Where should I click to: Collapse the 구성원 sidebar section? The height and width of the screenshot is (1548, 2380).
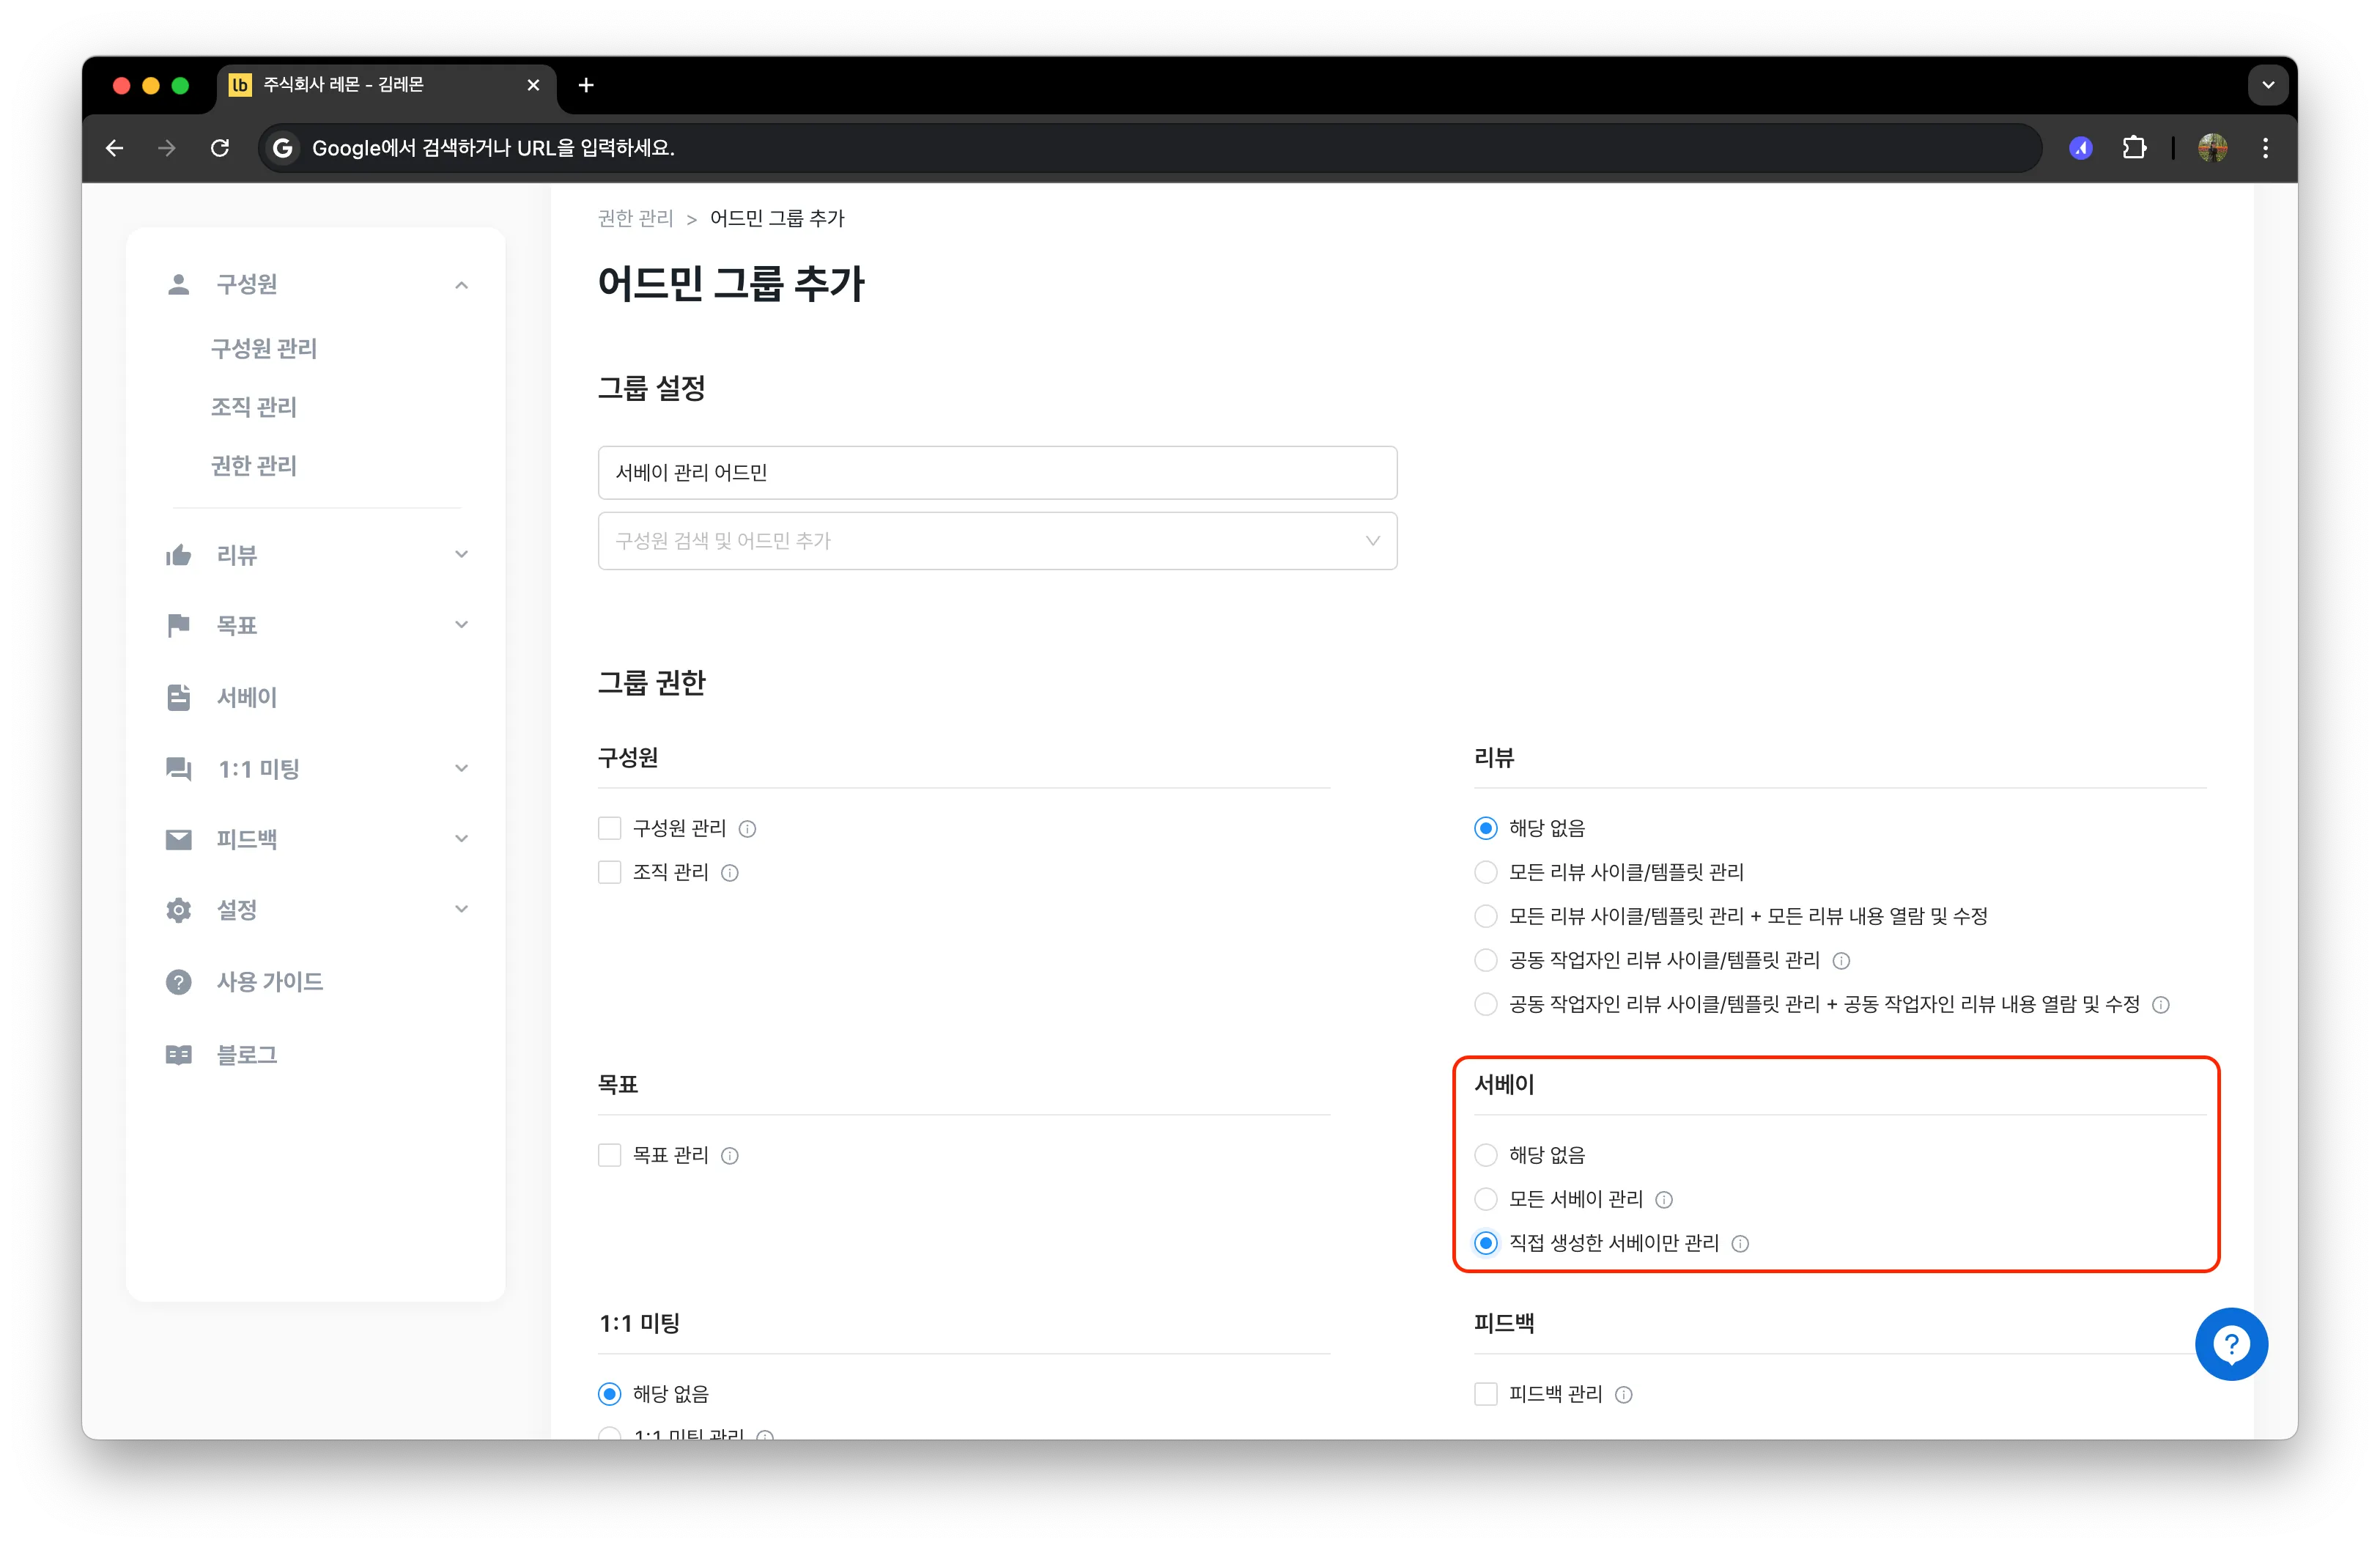pos(461,285)
